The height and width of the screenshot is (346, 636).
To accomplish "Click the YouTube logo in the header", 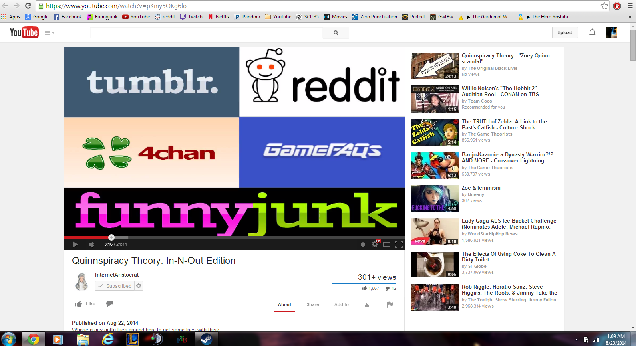I will point(24,32).
